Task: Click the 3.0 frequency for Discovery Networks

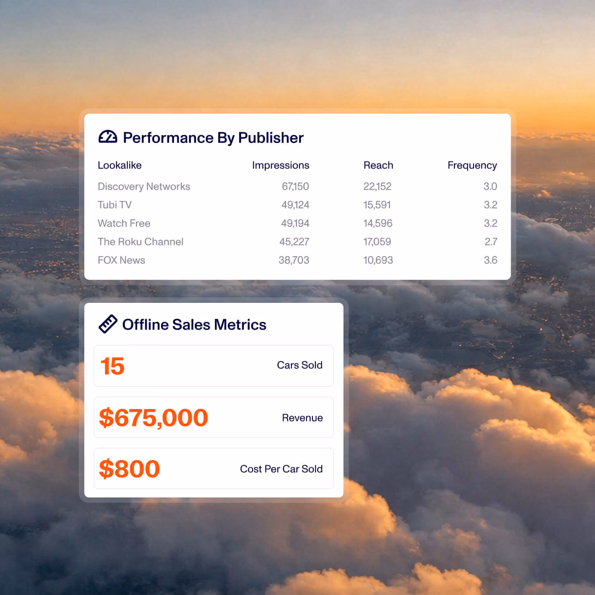Action: (x=490, y=186)
